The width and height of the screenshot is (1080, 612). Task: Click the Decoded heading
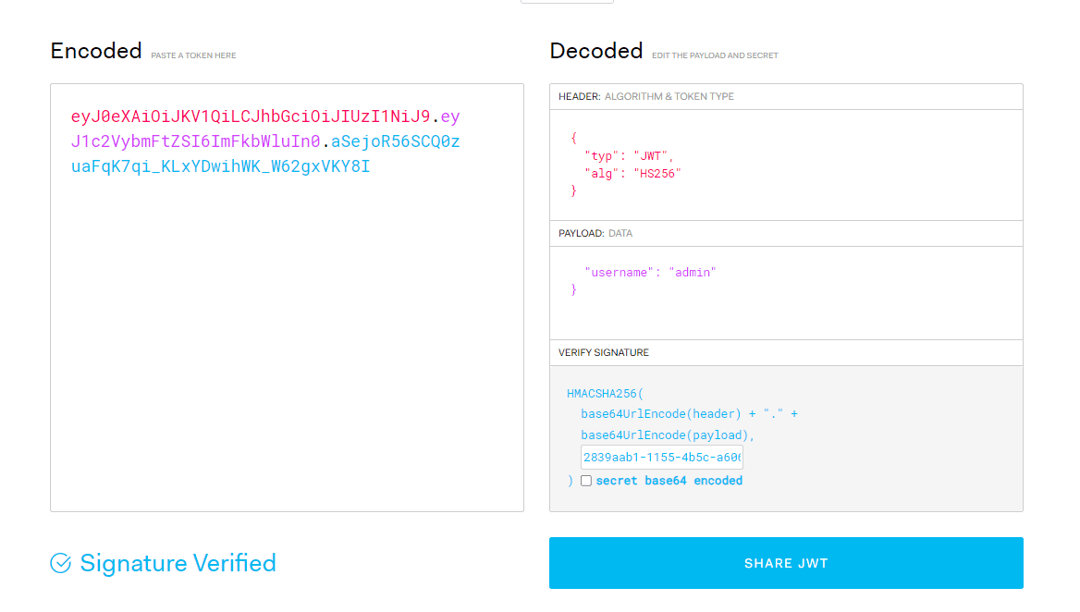595,51
